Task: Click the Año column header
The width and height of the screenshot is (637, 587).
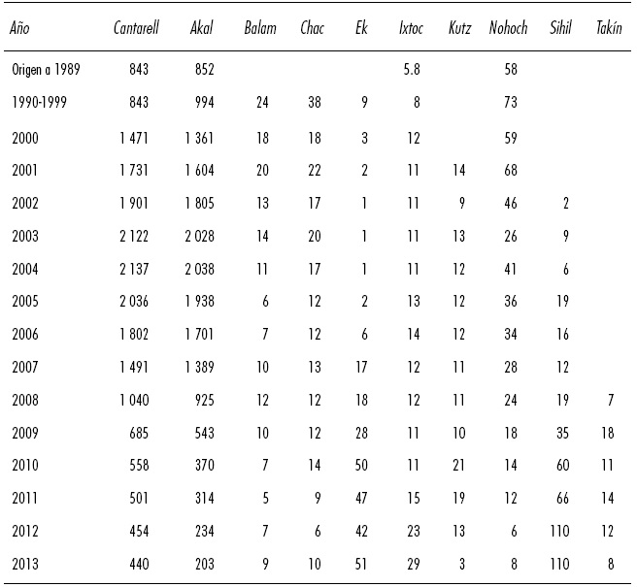Action: [x=18, y=28]
